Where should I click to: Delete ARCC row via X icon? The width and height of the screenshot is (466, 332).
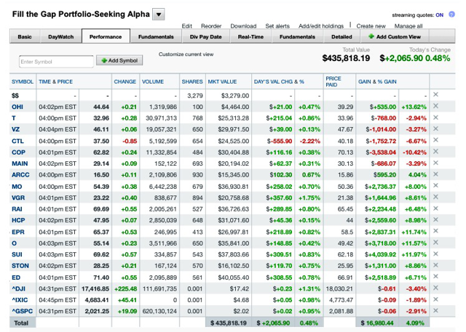point(435,174)
